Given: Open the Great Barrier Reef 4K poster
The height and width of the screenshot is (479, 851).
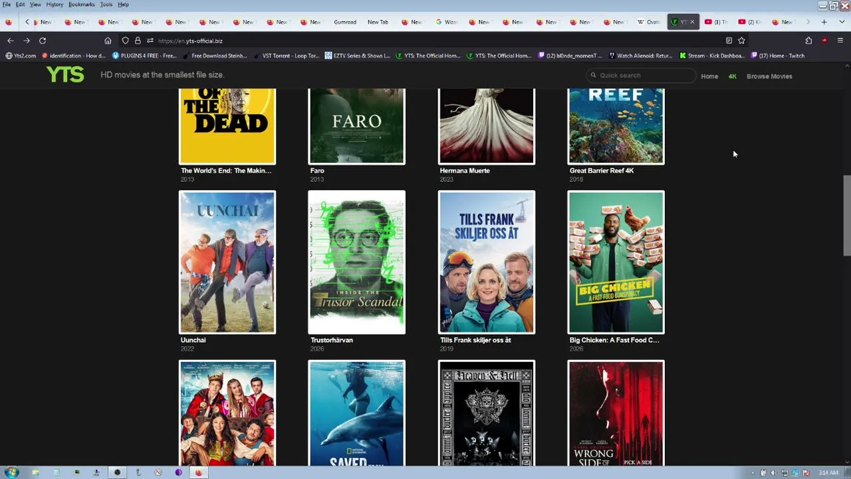Looking at the screenshot, I should point(616,126).
